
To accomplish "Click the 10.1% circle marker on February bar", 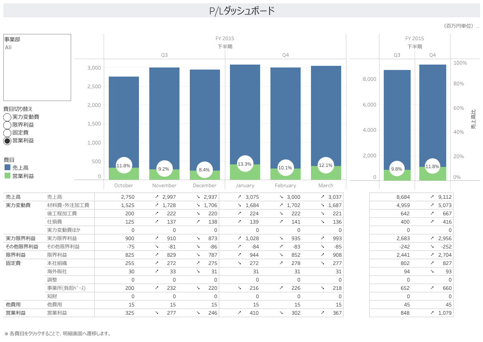I will [x=285, y=168].
